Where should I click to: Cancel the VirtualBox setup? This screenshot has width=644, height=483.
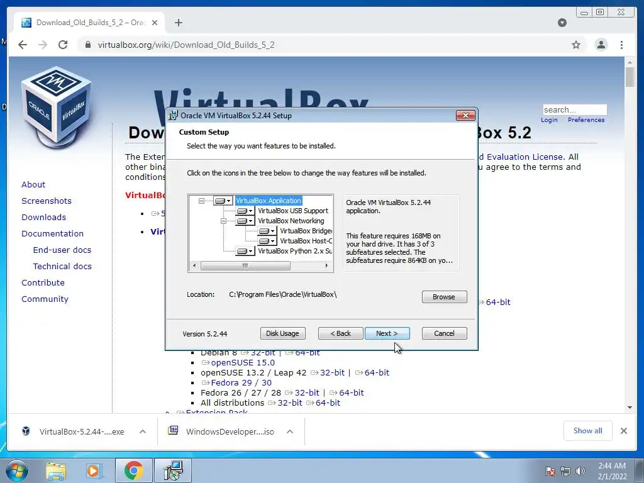pyautogui.click(x=444, y=333)
